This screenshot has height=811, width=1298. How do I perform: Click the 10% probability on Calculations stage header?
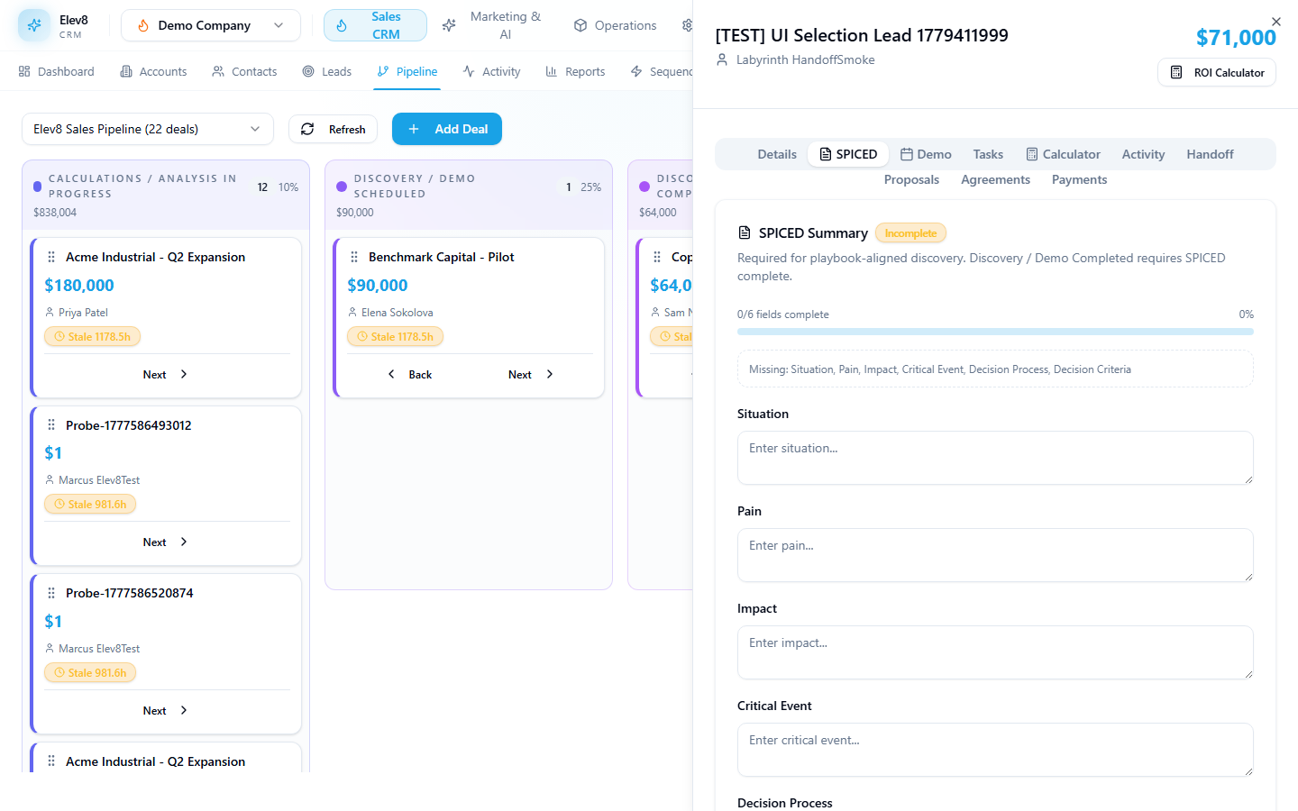tap(288, 187)
